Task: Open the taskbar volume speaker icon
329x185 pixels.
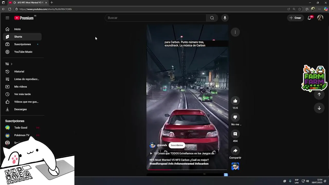Action: [307, 181]
